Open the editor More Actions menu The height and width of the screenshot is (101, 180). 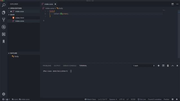(177, 4)
